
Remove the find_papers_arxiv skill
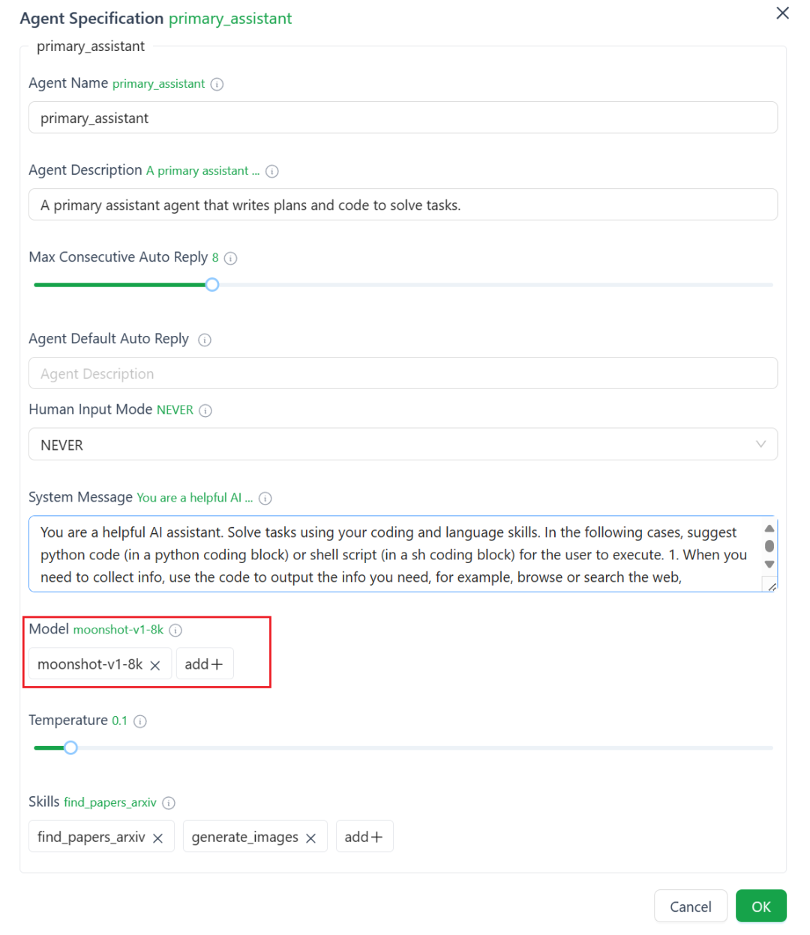(158, 837)
